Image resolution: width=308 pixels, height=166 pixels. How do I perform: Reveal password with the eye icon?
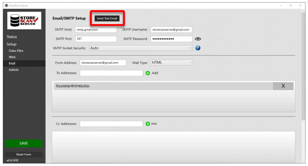[x=198, y=39]
